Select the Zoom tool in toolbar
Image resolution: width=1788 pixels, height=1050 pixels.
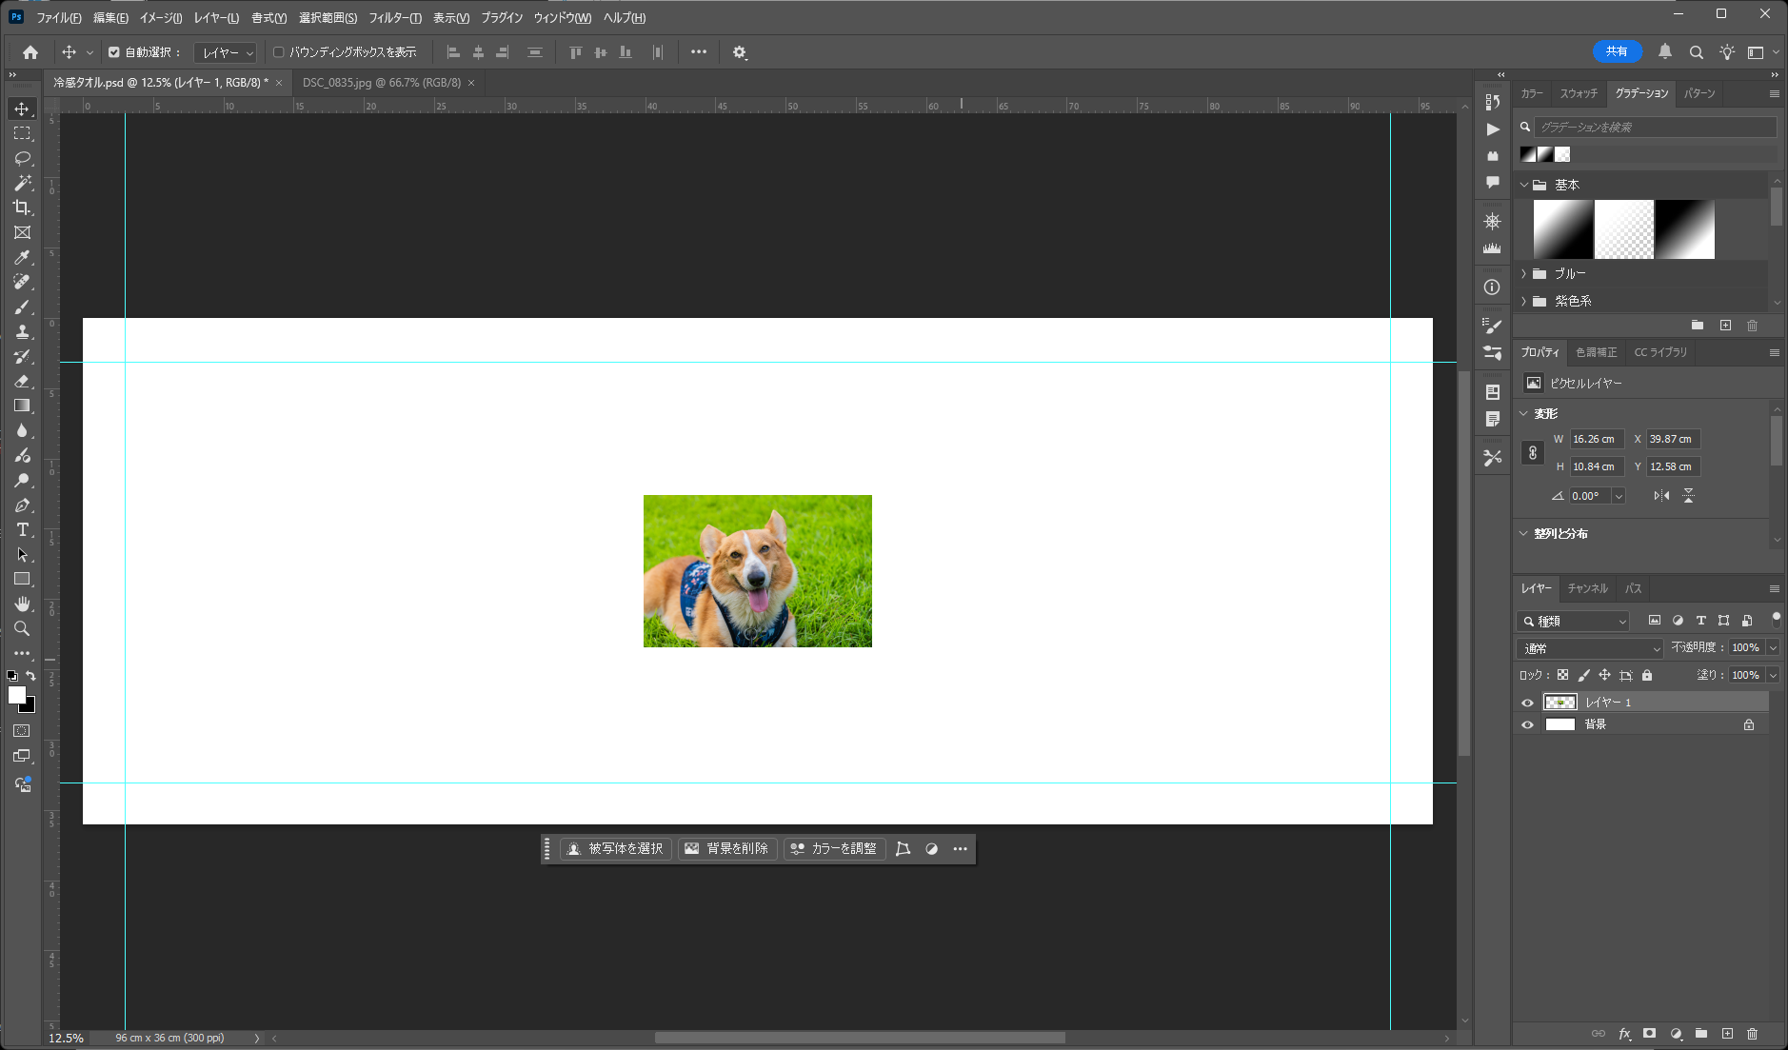point(22,629)
